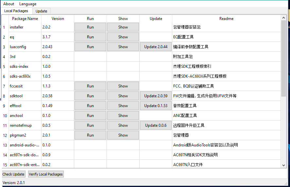Update luaconfig to 2.0.44
This screenshot has width=290, height=187.
[x=156, y=47]
